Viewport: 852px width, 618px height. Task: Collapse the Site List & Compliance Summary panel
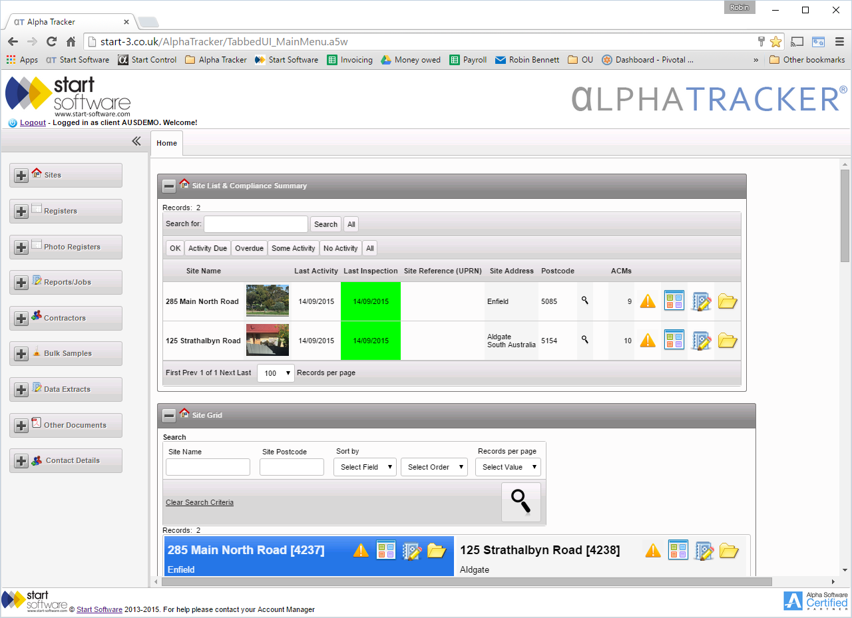point(169,186)
